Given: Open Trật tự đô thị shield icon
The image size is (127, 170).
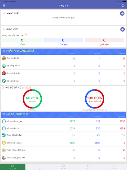Looking at the screenshot, I should pos(4,58).
